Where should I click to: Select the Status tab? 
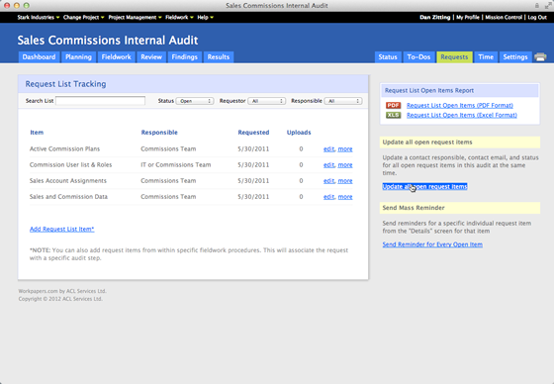(x=388, y=57)
